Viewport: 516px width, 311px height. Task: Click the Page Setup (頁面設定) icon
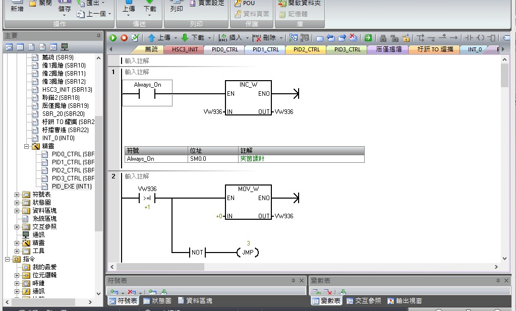point(207,3)
